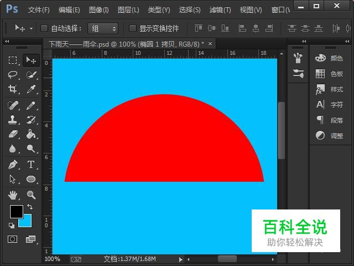Open the 类型(Y) menu
The image size is (354, 266).
point(159,10)
